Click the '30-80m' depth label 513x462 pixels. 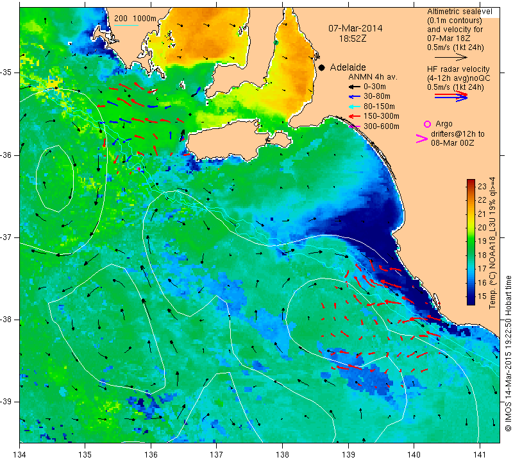[377, 96]
